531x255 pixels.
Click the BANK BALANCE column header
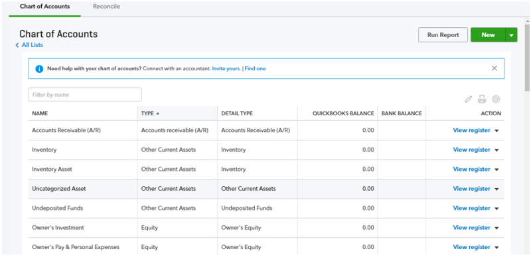[x=402, y=113]
